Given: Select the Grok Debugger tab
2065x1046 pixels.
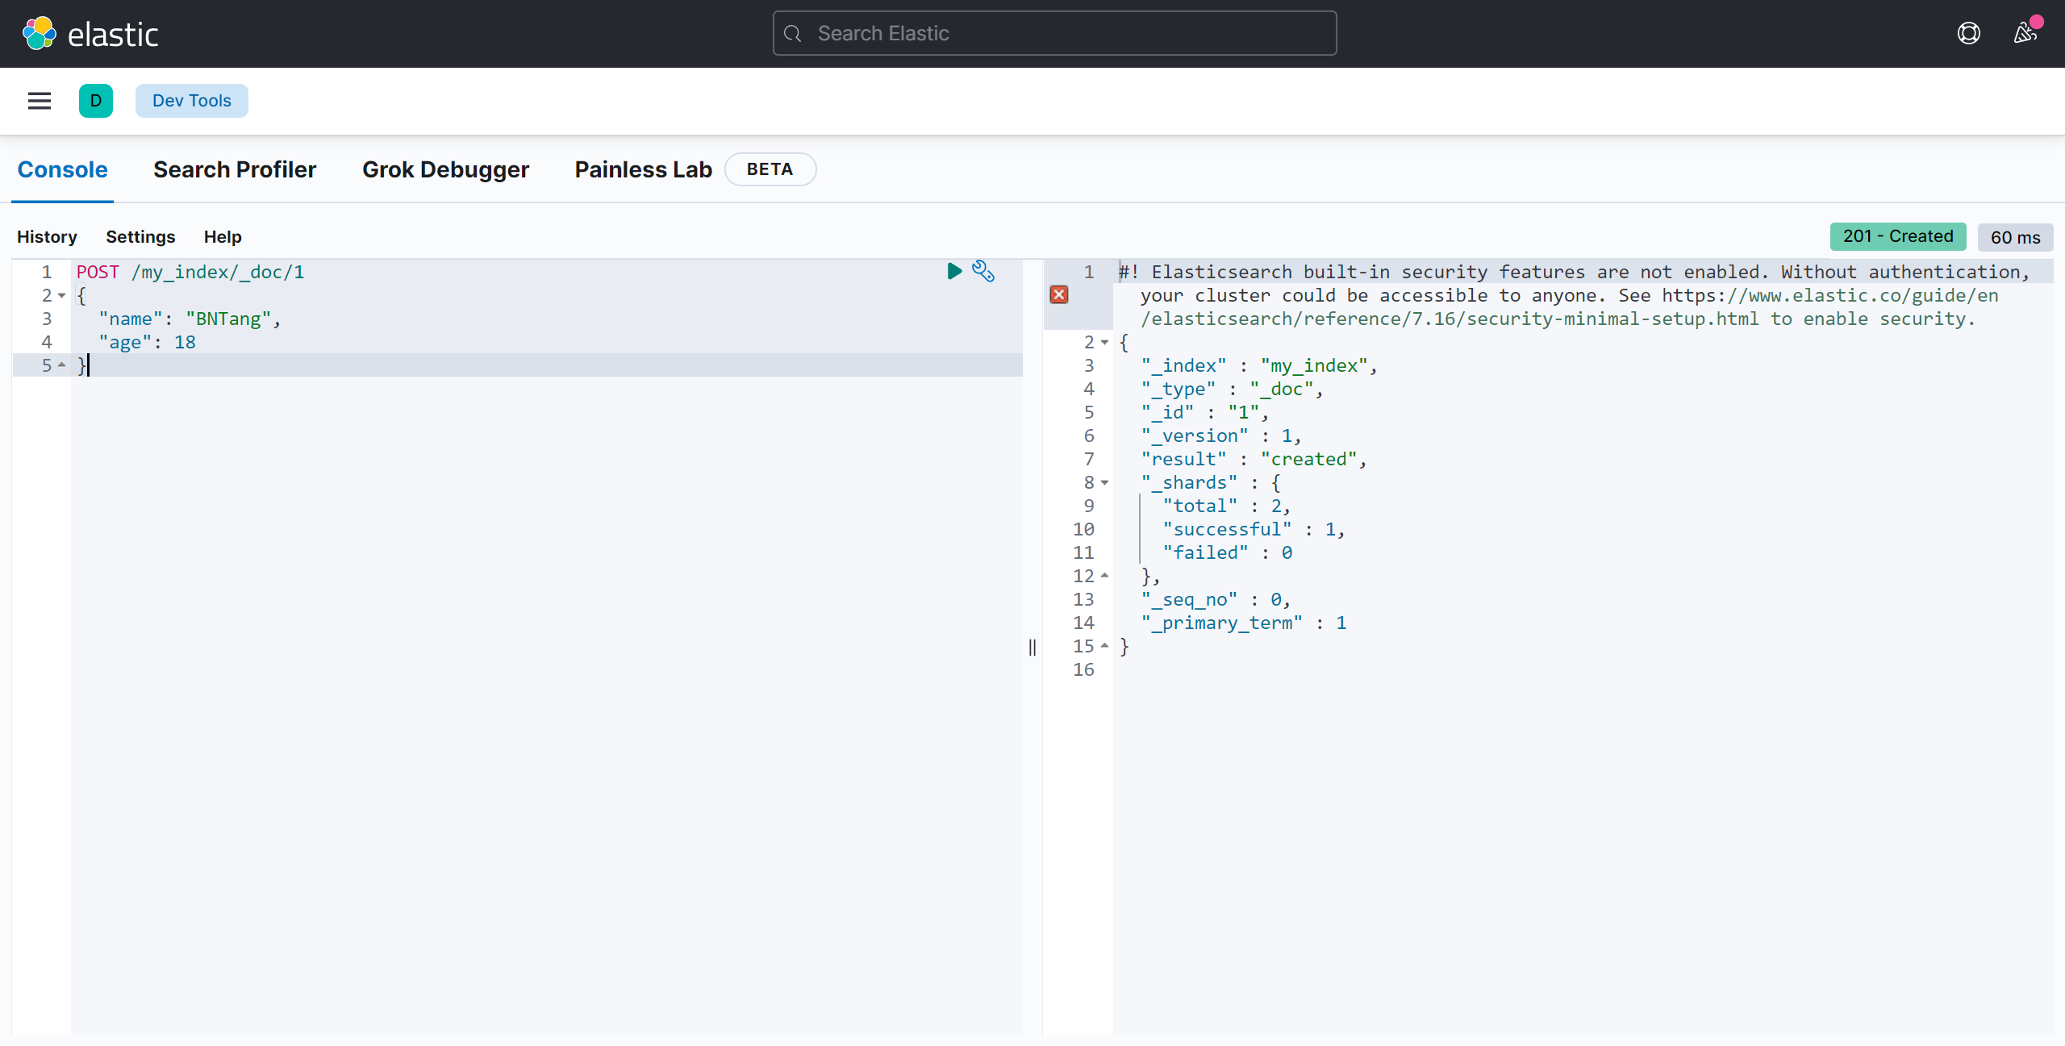Looking at the screenshot, I should coord(444,168).
